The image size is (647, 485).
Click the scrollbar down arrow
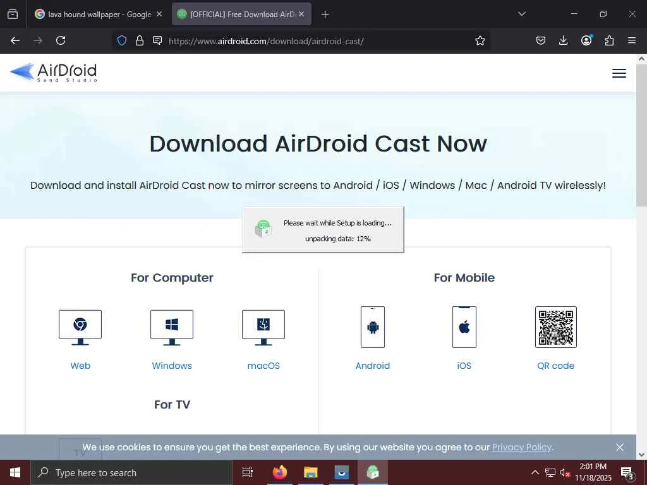coord(641,455)
